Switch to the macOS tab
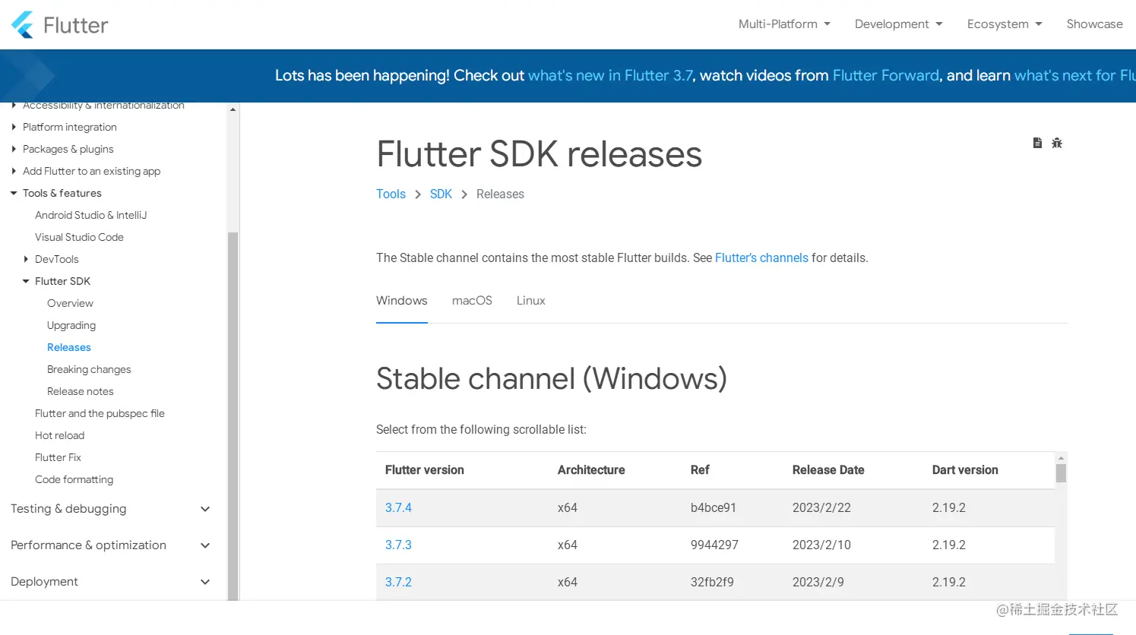This screenshot has width=1136, height=635. (472, 301)
